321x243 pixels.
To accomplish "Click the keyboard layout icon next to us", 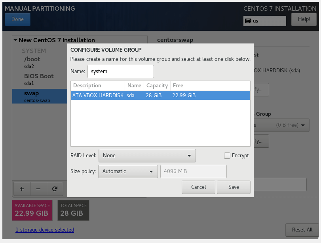I will pos(248,21).
